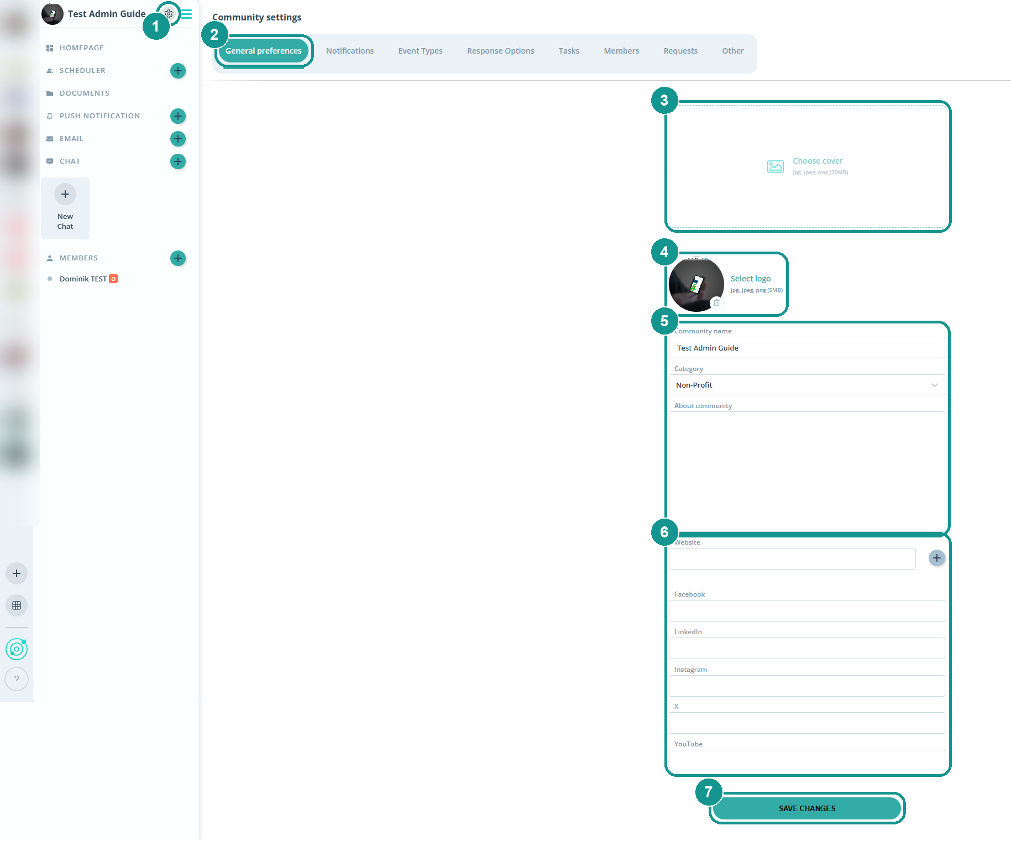Viewport: 1011px width, 841px height.
Task: Expand the Category dropdown
Action: pyautogui.click(x=807, y=385)
